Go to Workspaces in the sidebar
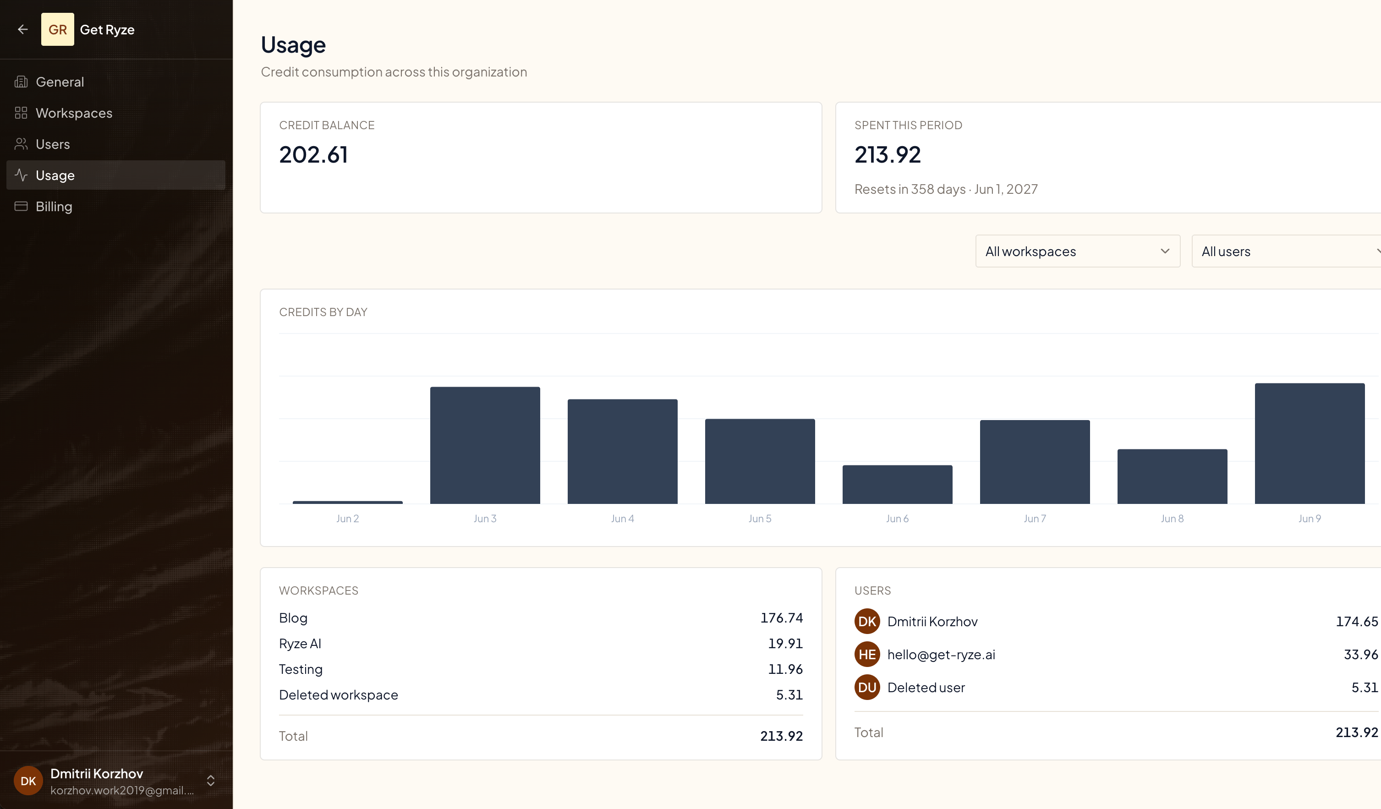Viewport: 1381px width, 809px height. pyautogui.click(x=115, y=113)
